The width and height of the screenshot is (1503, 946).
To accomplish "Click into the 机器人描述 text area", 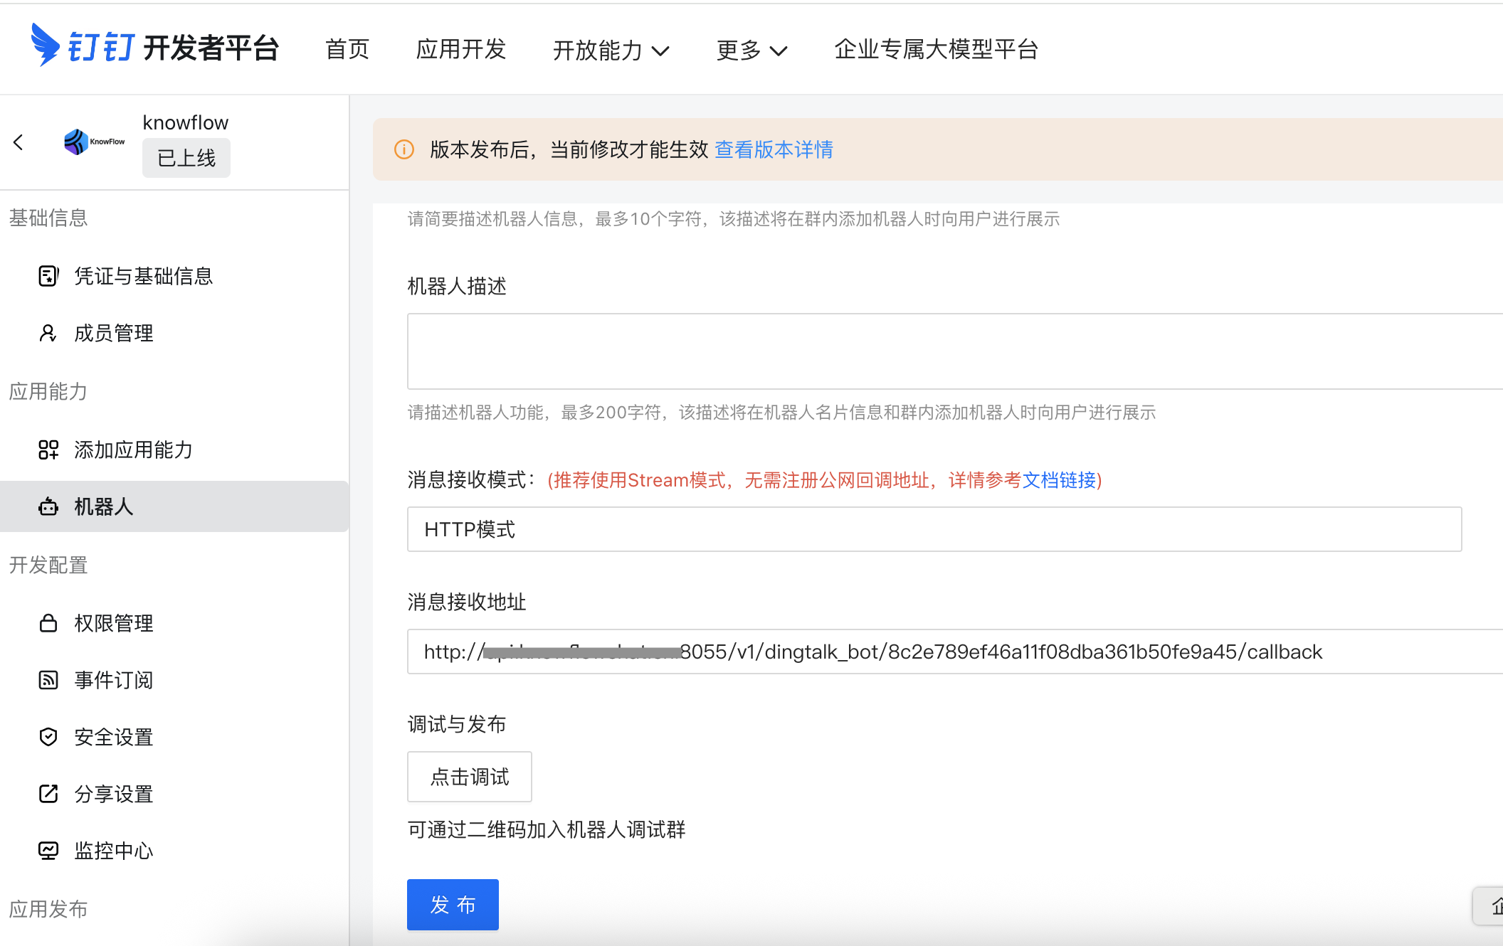I will pyautogui.click(x=954, y=351).
